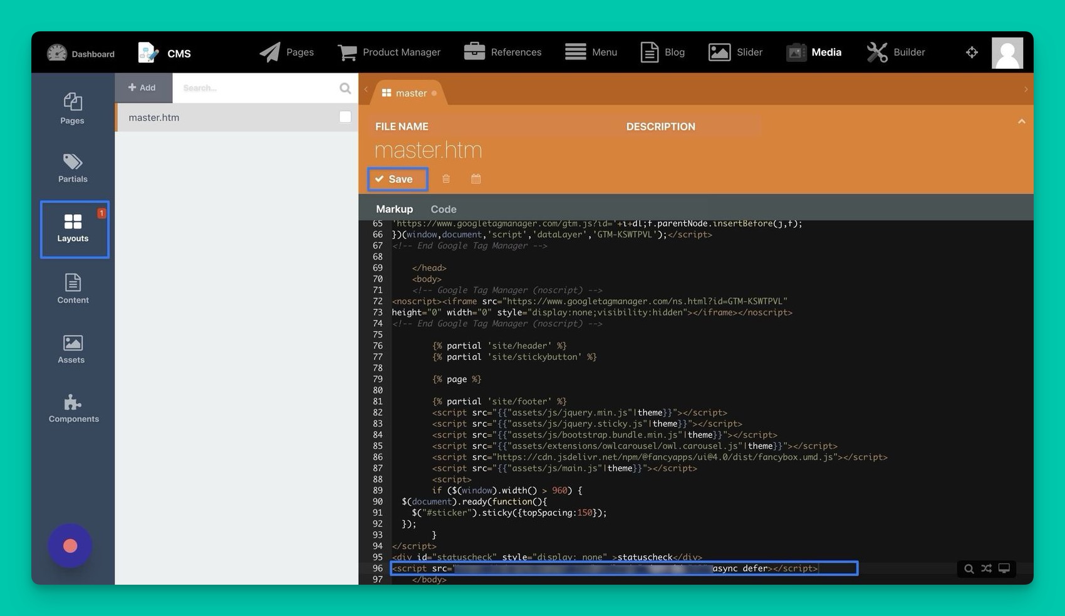This screenshot has height=616, width=1065.
Task: Select Components in the left sidebar
Action: (73, 409)
